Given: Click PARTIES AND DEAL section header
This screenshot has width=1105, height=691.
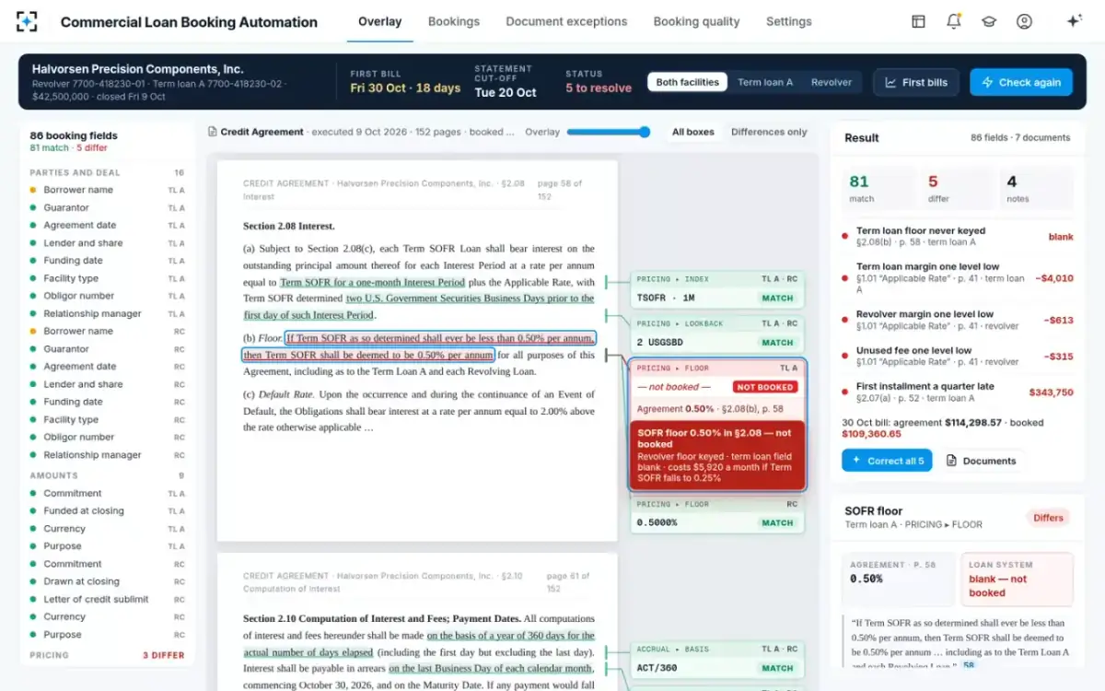Looking at the screenshot, I should coord(107,172).
